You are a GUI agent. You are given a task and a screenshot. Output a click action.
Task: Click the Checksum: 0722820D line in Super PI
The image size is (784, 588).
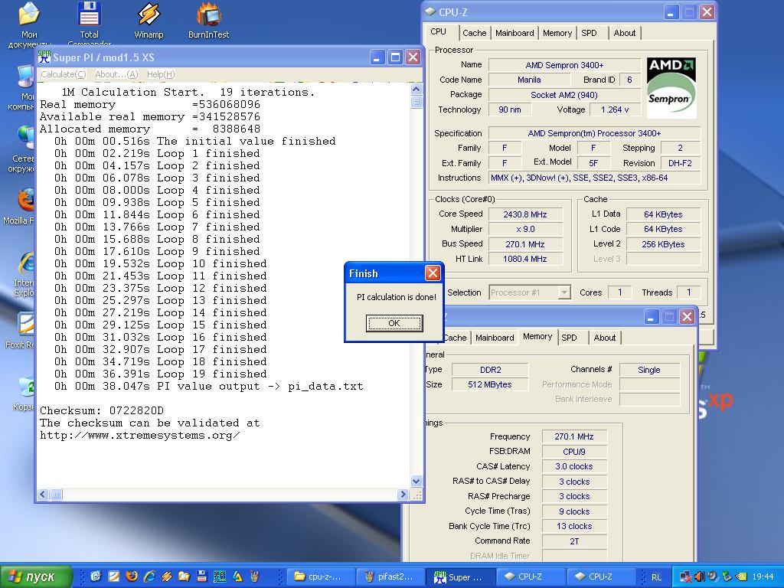tap(102, 410)
